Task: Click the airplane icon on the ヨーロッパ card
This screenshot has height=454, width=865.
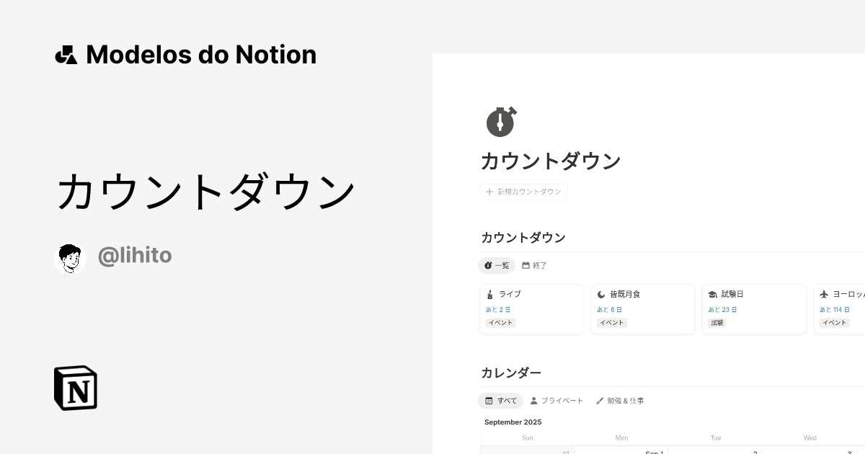Action: click(824, 293)
